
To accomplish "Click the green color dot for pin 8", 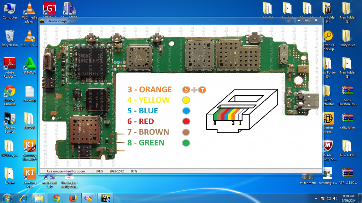I will click(x=186, y=143).
